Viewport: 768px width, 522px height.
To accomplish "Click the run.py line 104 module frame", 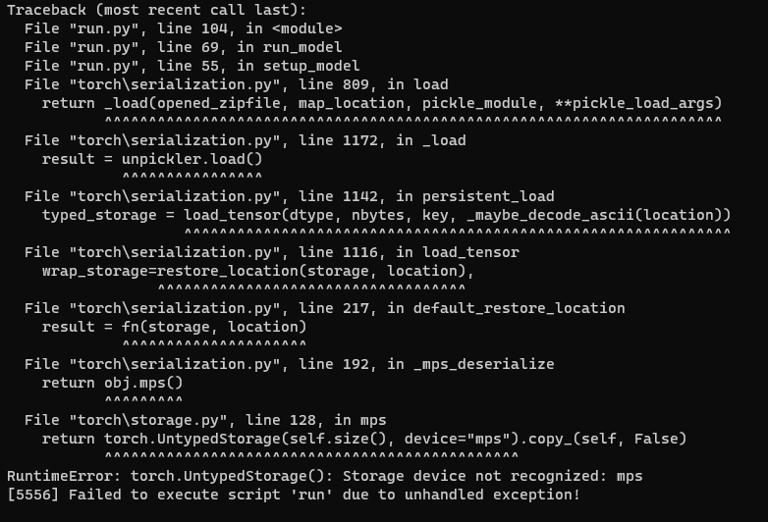I will pyautogui.click(x=183, y=28).
